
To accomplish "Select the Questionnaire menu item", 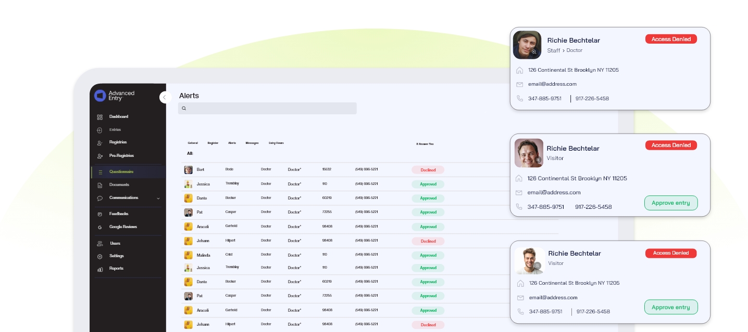I will (121, 172).
